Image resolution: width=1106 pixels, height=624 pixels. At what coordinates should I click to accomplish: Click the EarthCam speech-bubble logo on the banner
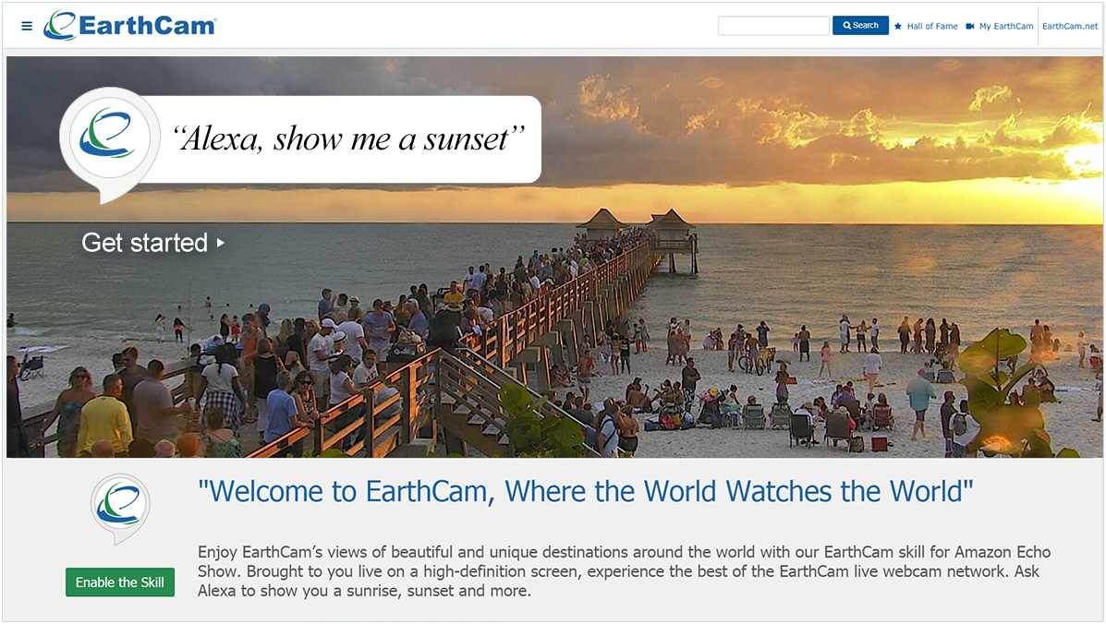pyautogui.click(x=109, y=138)
